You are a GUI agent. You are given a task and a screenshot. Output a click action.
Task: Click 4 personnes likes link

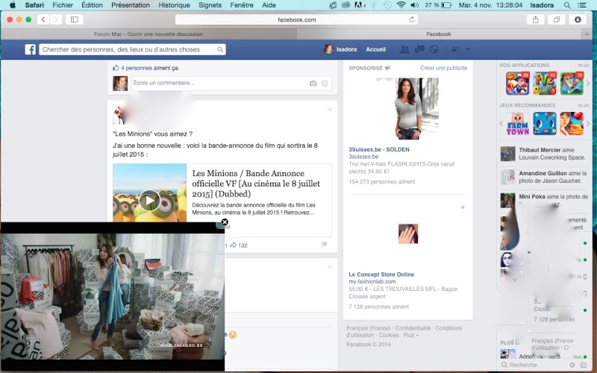pos(137,68)
